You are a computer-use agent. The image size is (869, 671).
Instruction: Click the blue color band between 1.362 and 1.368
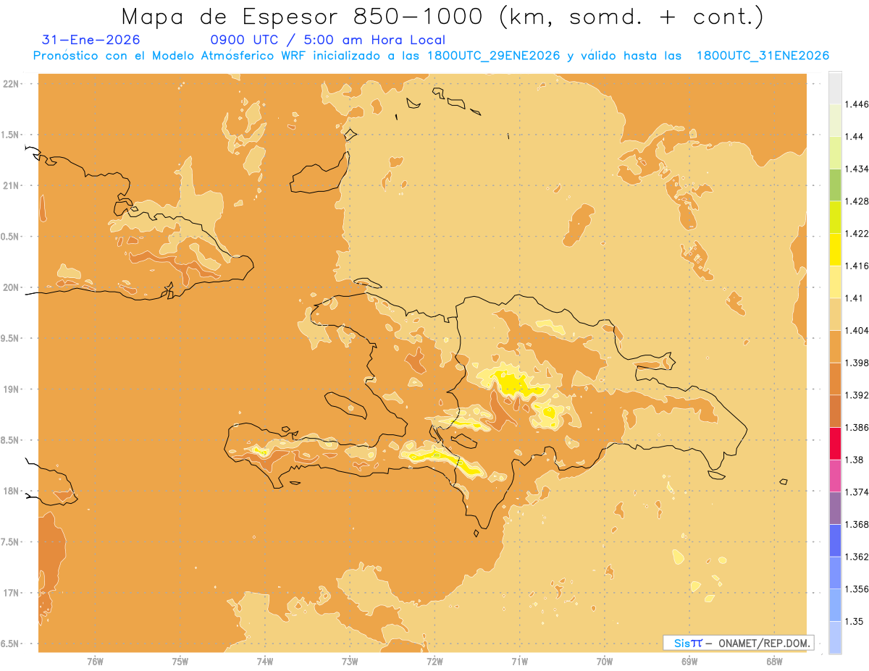835,541
